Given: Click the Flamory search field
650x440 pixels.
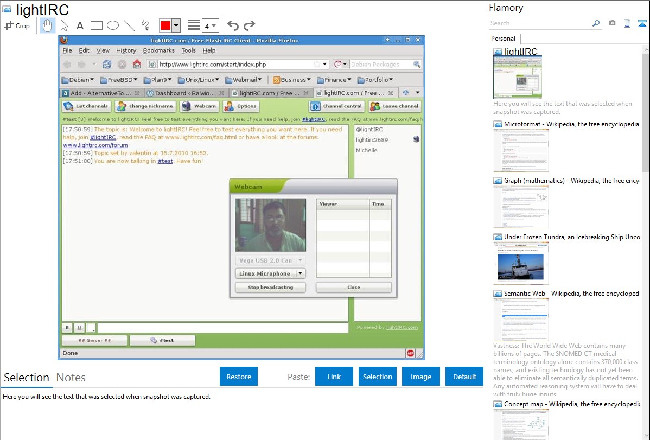Looking at the screenshot, I should point(540,23).
